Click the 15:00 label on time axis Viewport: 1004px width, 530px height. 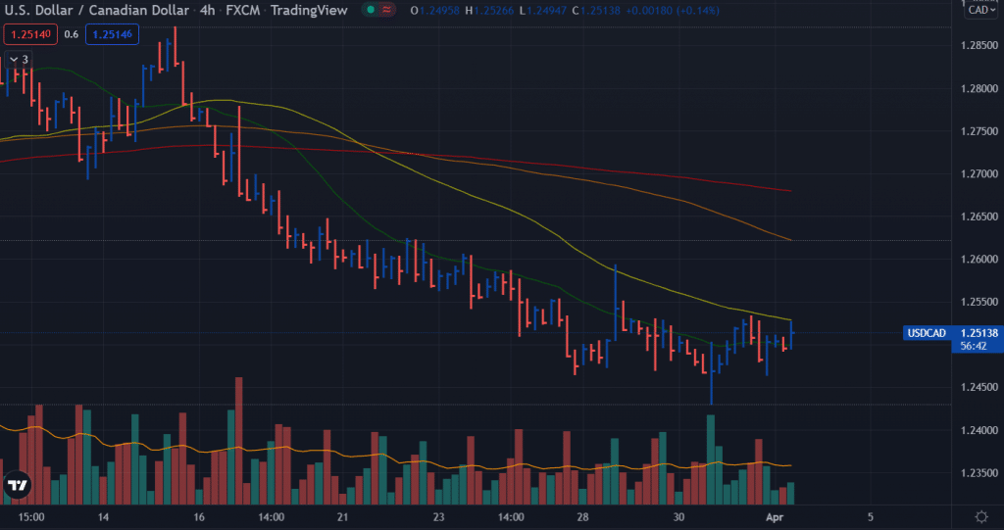(31, 517)
